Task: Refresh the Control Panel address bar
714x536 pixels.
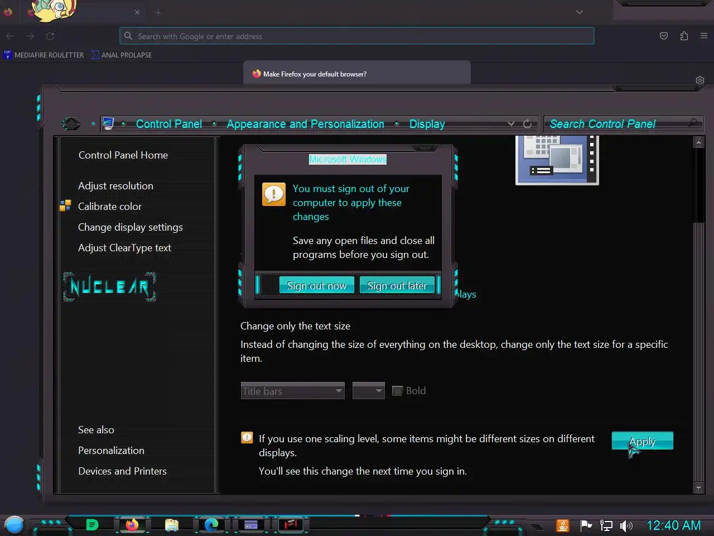Action: pyautogui.click(x=527, y=123)
